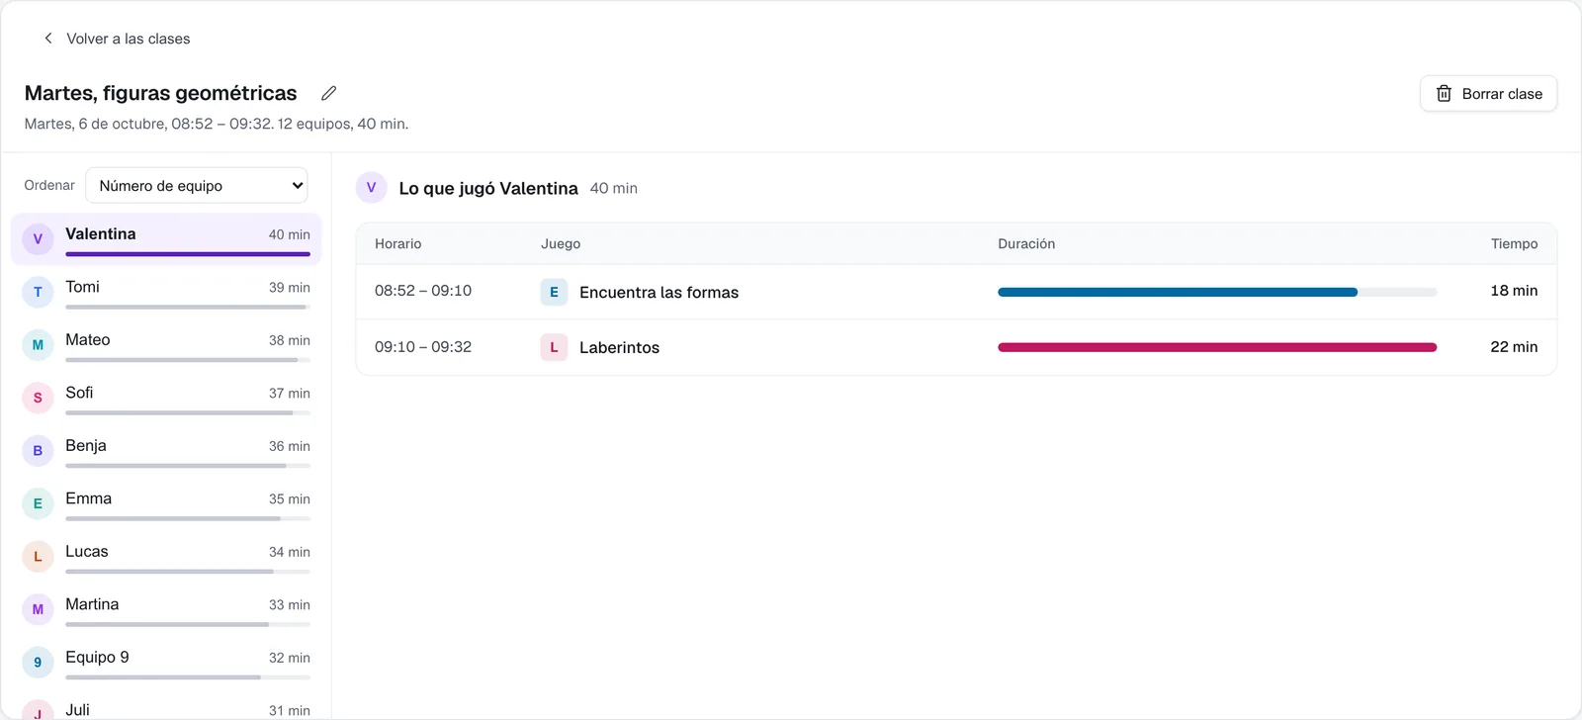Click the Tiempo column header
The width and height of the screenshot is (1582, 720).
click(x=1514, y=243)
